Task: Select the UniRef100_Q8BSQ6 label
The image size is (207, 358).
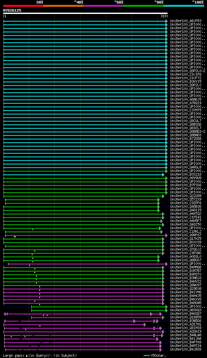Action: (186, 125)
